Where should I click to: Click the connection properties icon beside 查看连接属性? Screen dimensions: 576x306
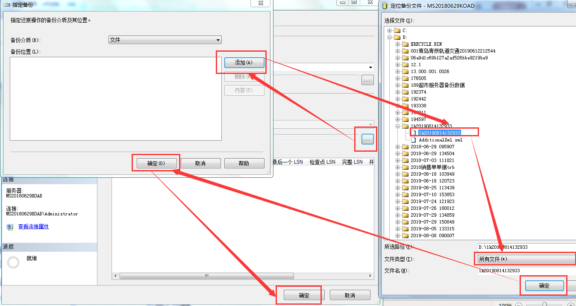[x=10, y=227]
